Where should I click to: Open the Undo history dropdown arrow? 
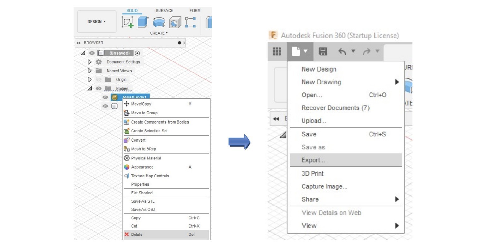click(x=353, y=51)
